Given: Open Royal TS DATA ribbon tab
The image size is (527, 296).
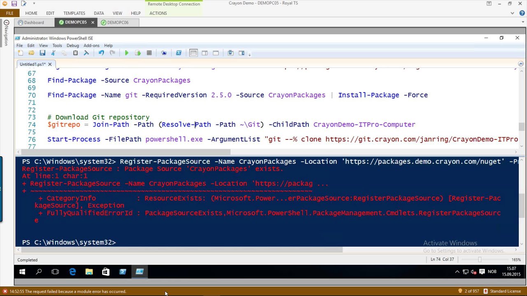Looking at the screenshot, I should coord(99,13).
